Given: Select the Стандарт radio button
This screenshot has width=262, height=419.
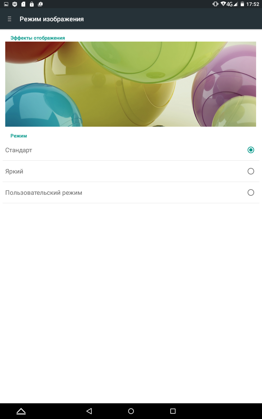Looking at the screenshot, I should (x=251, y=150).
